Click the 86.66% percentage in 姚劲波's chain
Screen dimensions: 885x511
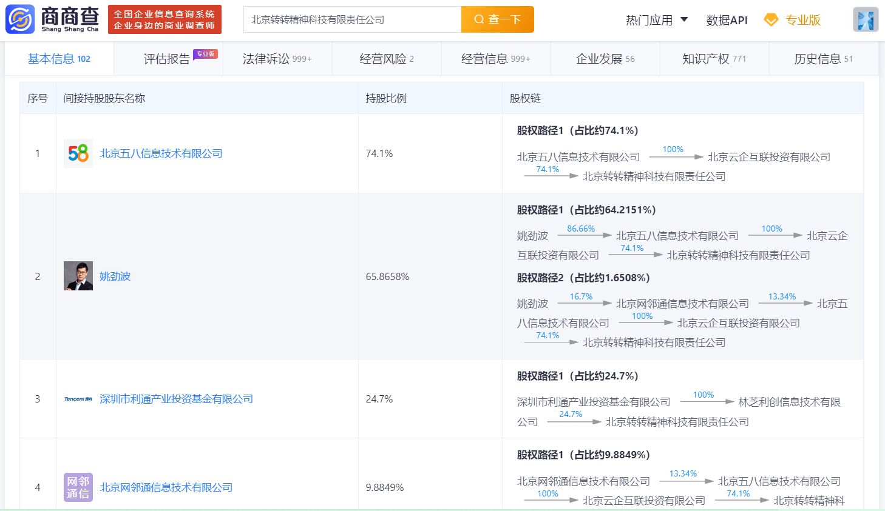[581, 229]
